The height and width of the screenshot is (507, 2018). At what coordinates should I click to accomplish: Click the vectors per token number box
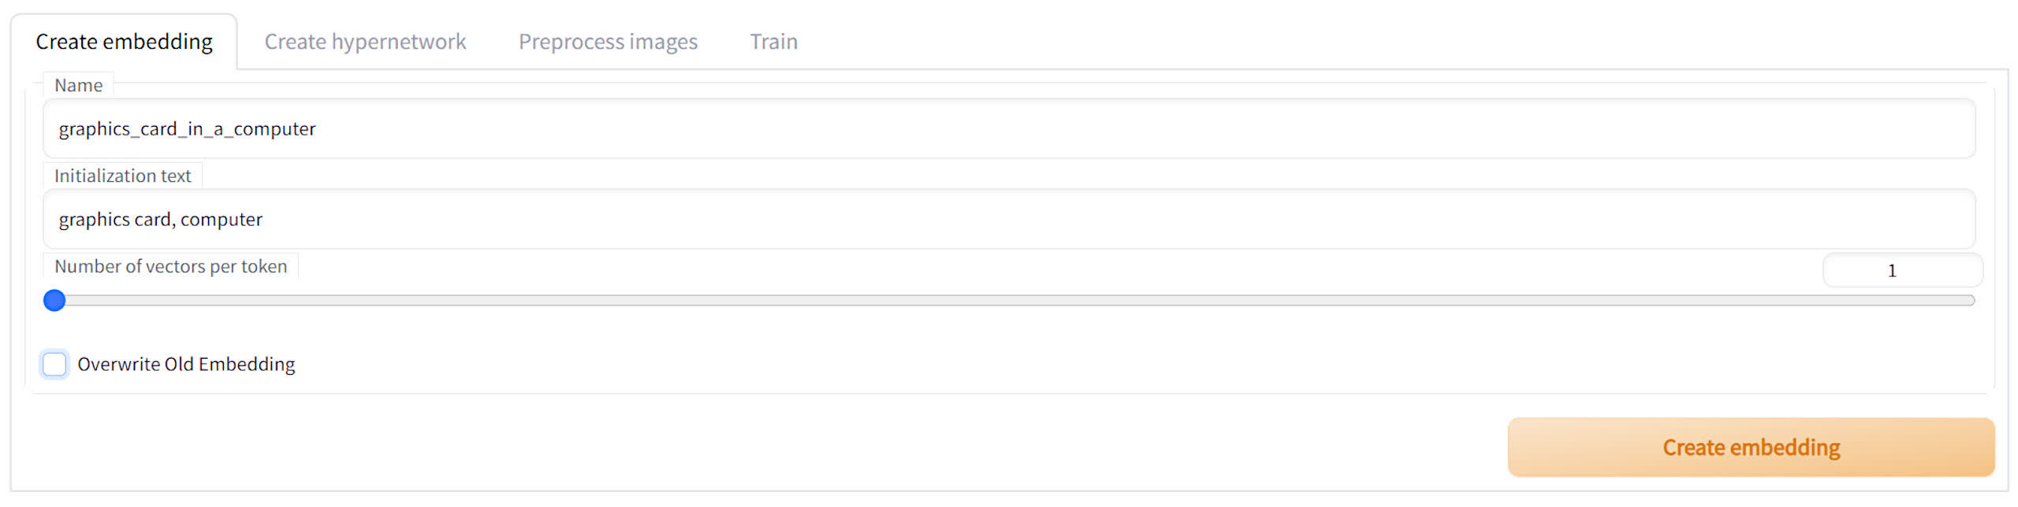[1902, 271]
